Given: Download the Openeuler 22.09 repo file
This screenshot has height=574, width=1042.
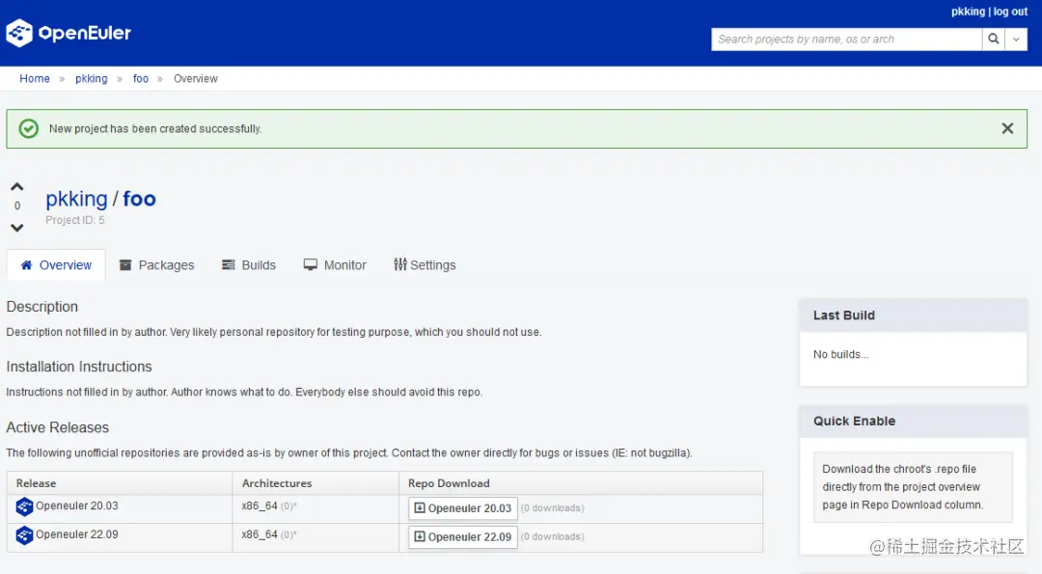Looking at the screenshot, I should click(x=463, y=536).
